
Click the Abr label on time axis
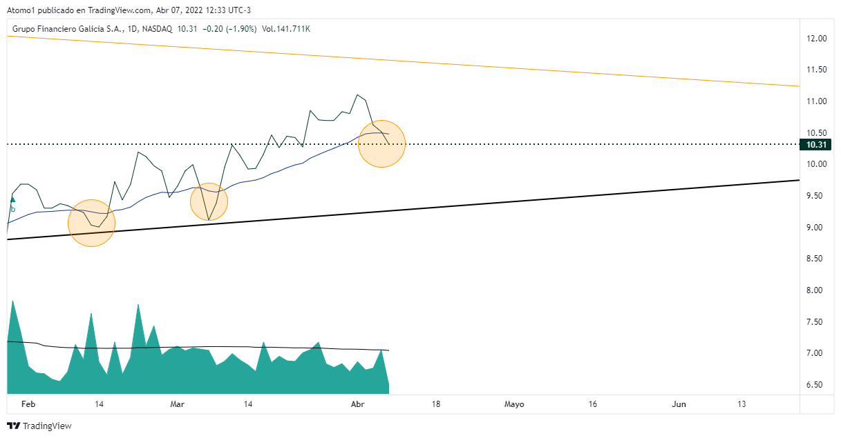[x=357, y=404]
